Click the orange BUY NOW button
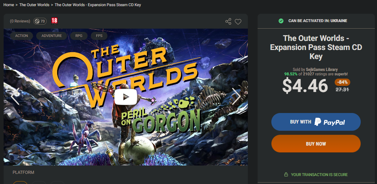This screenshot has height=184, width=377. tap(316, 144)
